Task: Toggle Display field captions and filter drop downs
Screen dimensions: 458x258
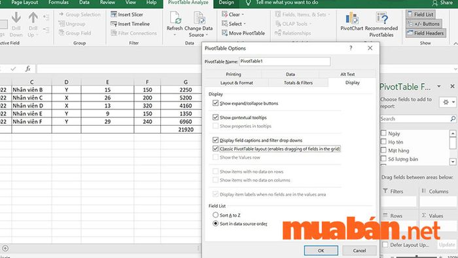Action: [215, 140]
